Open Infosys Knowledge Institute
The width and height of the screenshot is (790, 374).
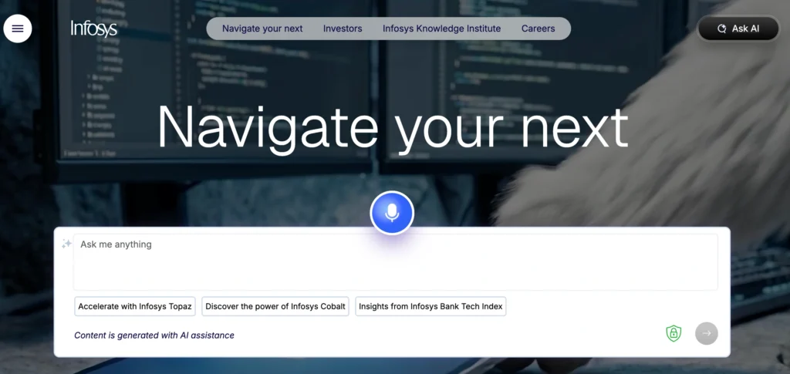[x=442, y=29]
